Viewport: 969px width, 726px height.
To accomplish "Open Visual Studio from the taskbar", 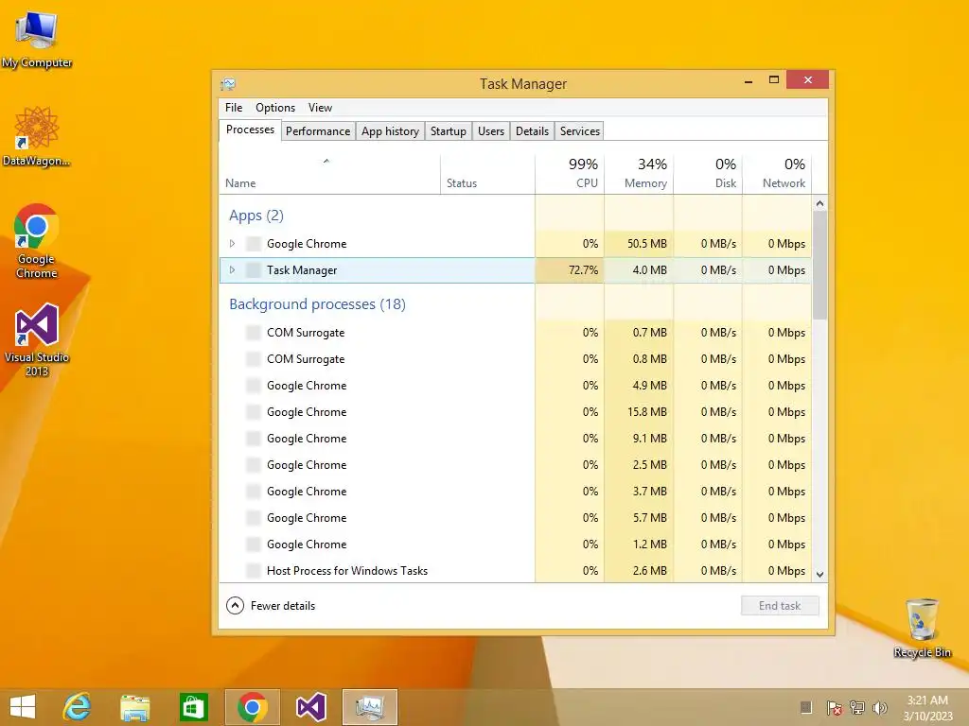I will 310,707.
